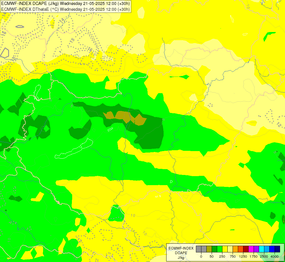Select the dark green 50–250 legend swatch

pyautogui.click(x=215, y=249)
